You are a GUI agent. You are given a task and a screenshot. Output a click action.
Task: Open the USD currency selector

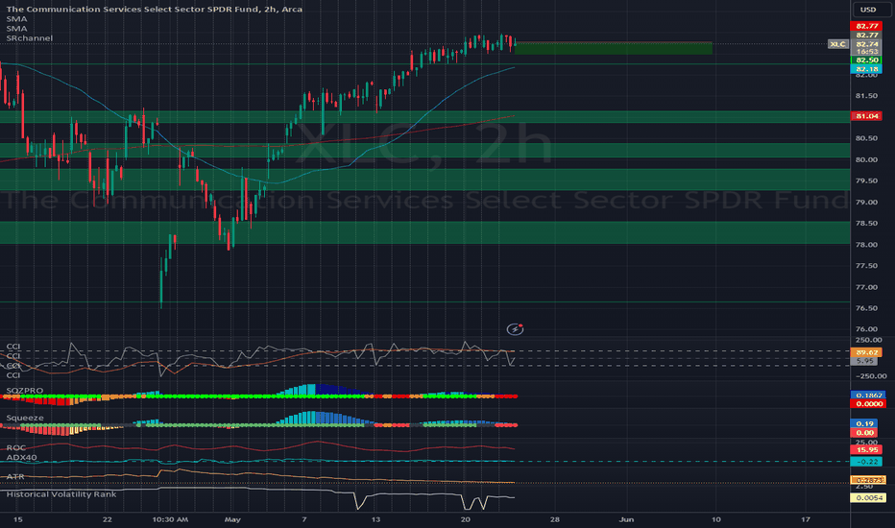tap(868, 10)
